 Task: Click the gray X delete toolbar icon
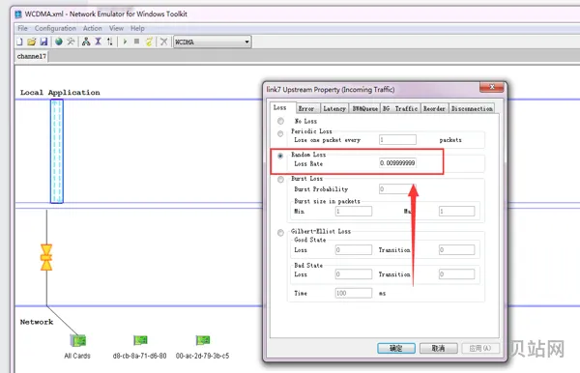pos(164,42)
